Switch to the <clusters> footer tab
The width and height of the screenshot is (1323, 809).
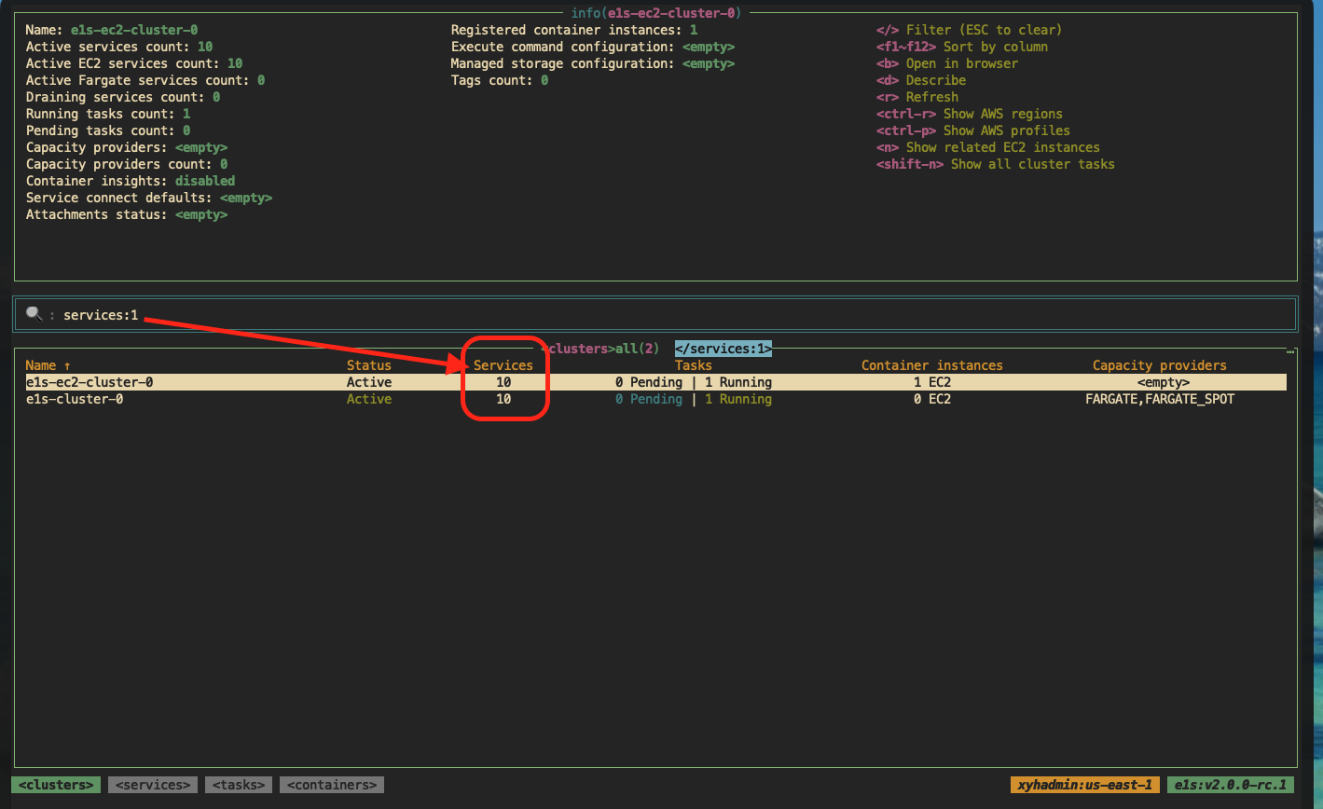[x=56, y=785]
